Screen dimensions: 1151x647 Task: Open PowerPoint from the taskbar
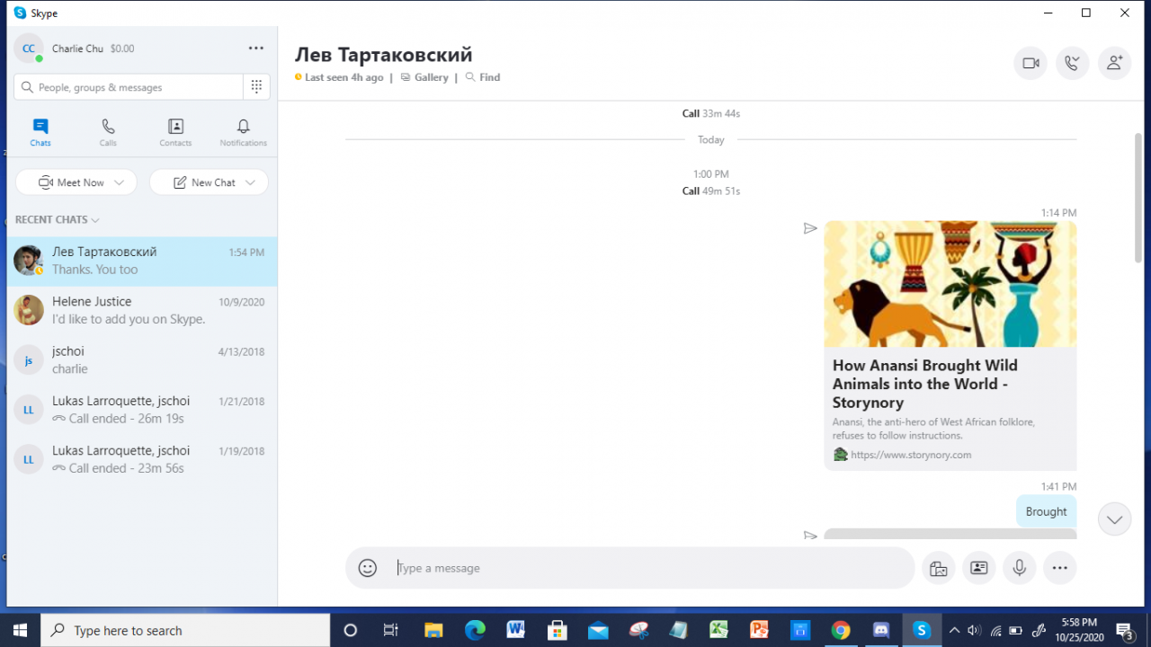click(759, 630)
